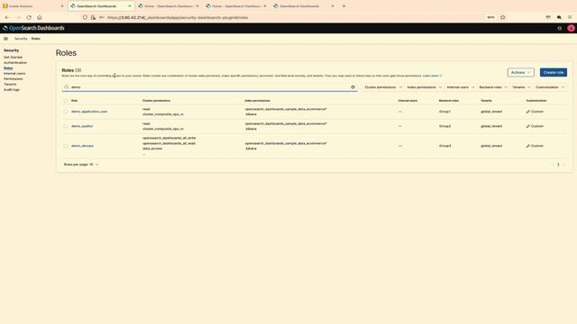577x324 pixels.
Task: Click the Create role button
Action: click(x=553, y=72)
